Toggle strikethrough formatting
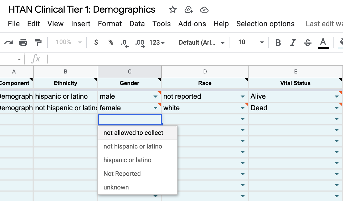This screenshot has width=343, height=201. pos(307,42)
